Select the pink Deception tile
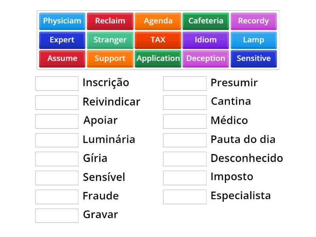Image resolution: width=316 pixels, height=237 pixels. [x=206, y=58]
